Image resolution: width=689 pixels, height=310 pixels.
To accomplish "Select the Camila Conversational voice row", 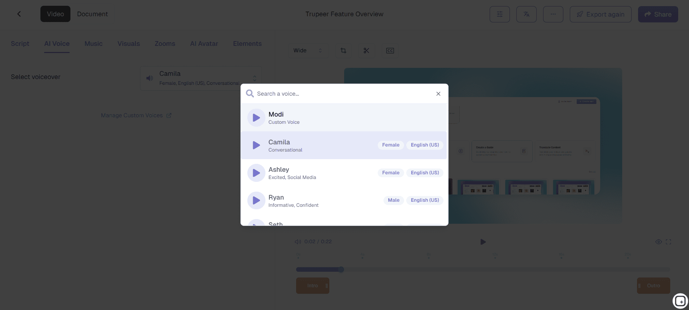I will click(x=344, y=145).
